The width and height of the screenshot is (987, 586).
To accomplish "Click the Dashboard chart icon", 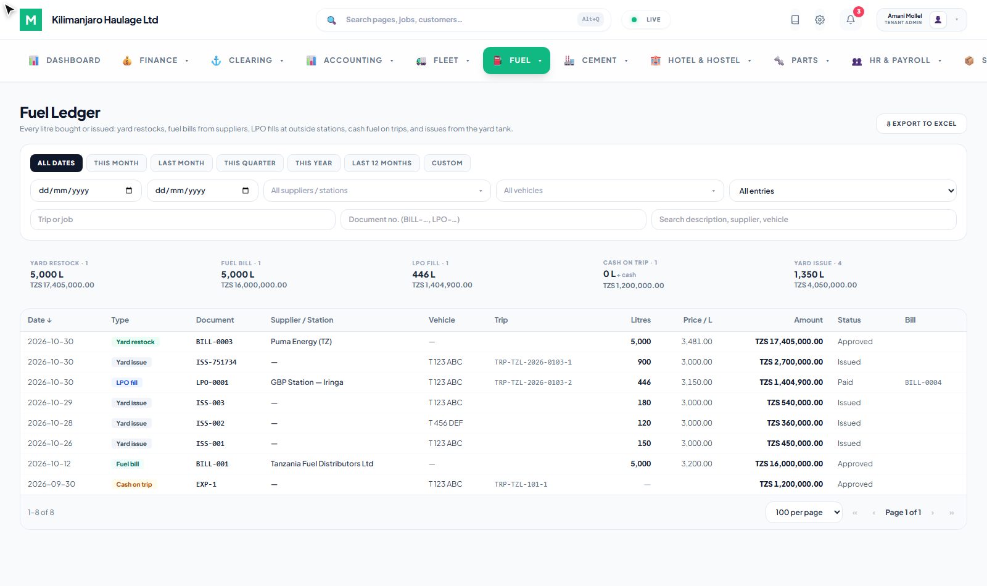I will pyautogui.click(x=34, y=60).
